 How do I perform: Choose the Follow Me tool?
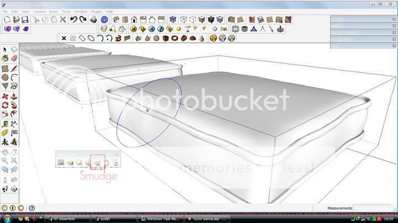(14, 105)
